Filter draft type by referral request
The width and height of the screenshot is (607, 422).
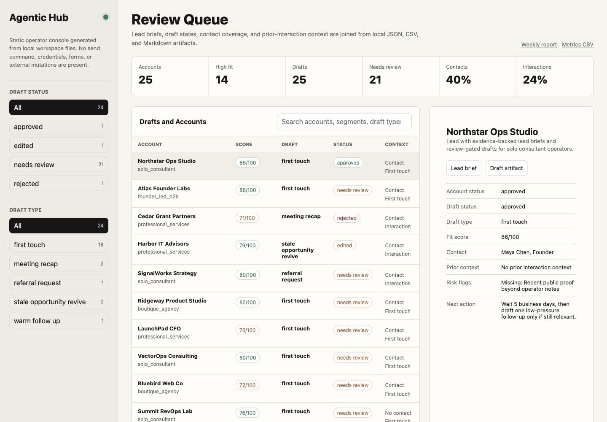pyautogui.click(x=59, y=283)
